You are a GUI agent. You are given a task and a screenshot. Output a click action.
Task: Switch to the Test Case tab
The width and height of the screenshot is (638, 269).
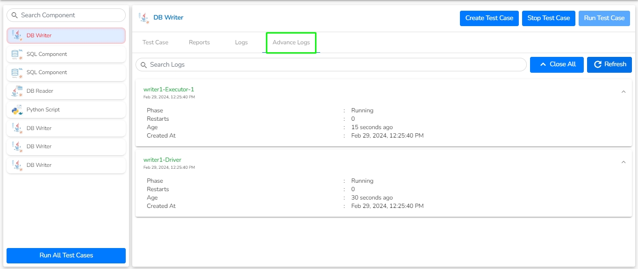coord(155,42)
